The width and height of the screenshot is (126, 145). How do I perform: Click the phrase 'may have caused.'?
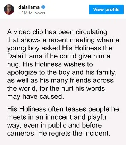[35, 97]
